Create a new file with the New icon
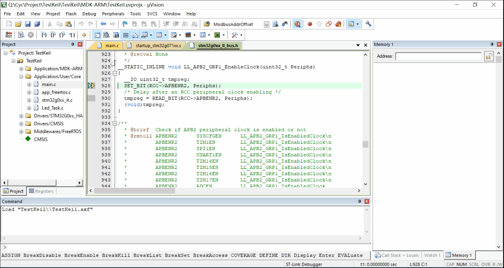The width and height of the screenshot is (504, 268). point(9,24)
